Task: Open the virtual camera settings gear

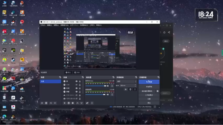Action: click(x=157, y=91)
